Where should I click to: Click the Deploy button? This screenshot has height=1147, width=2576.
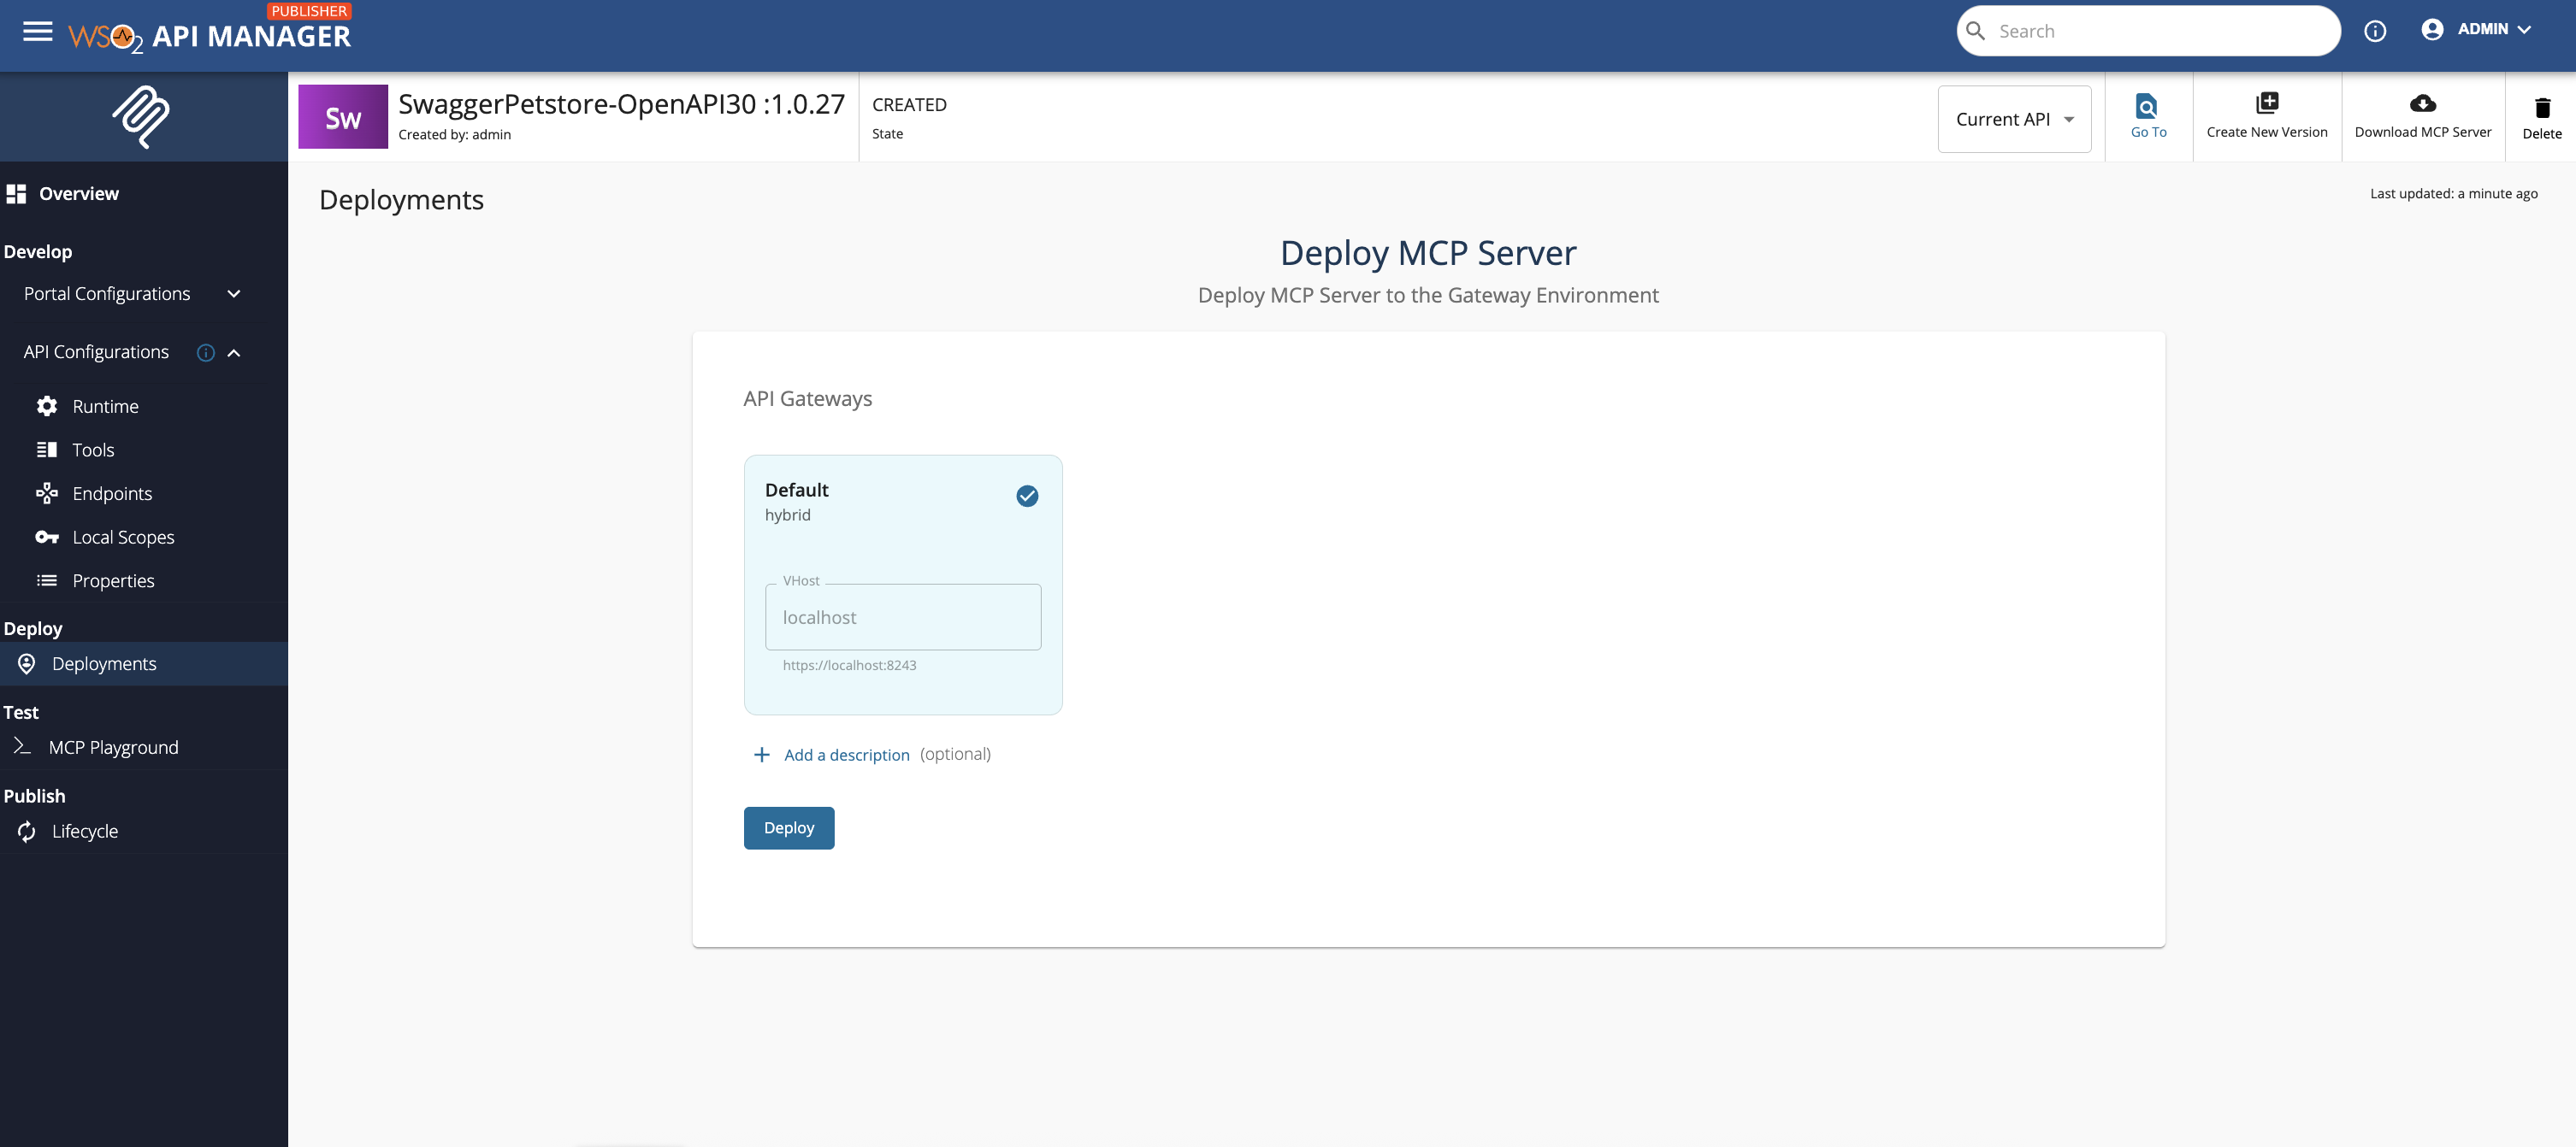click(x=788, y=827)
